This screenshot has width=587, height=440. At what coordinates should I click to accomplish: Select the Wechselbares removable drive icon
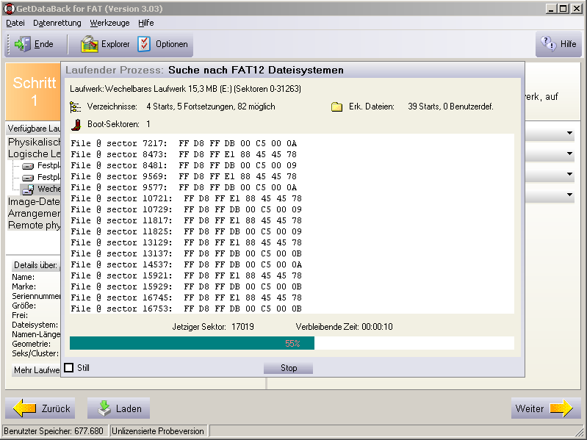(28, 190)
